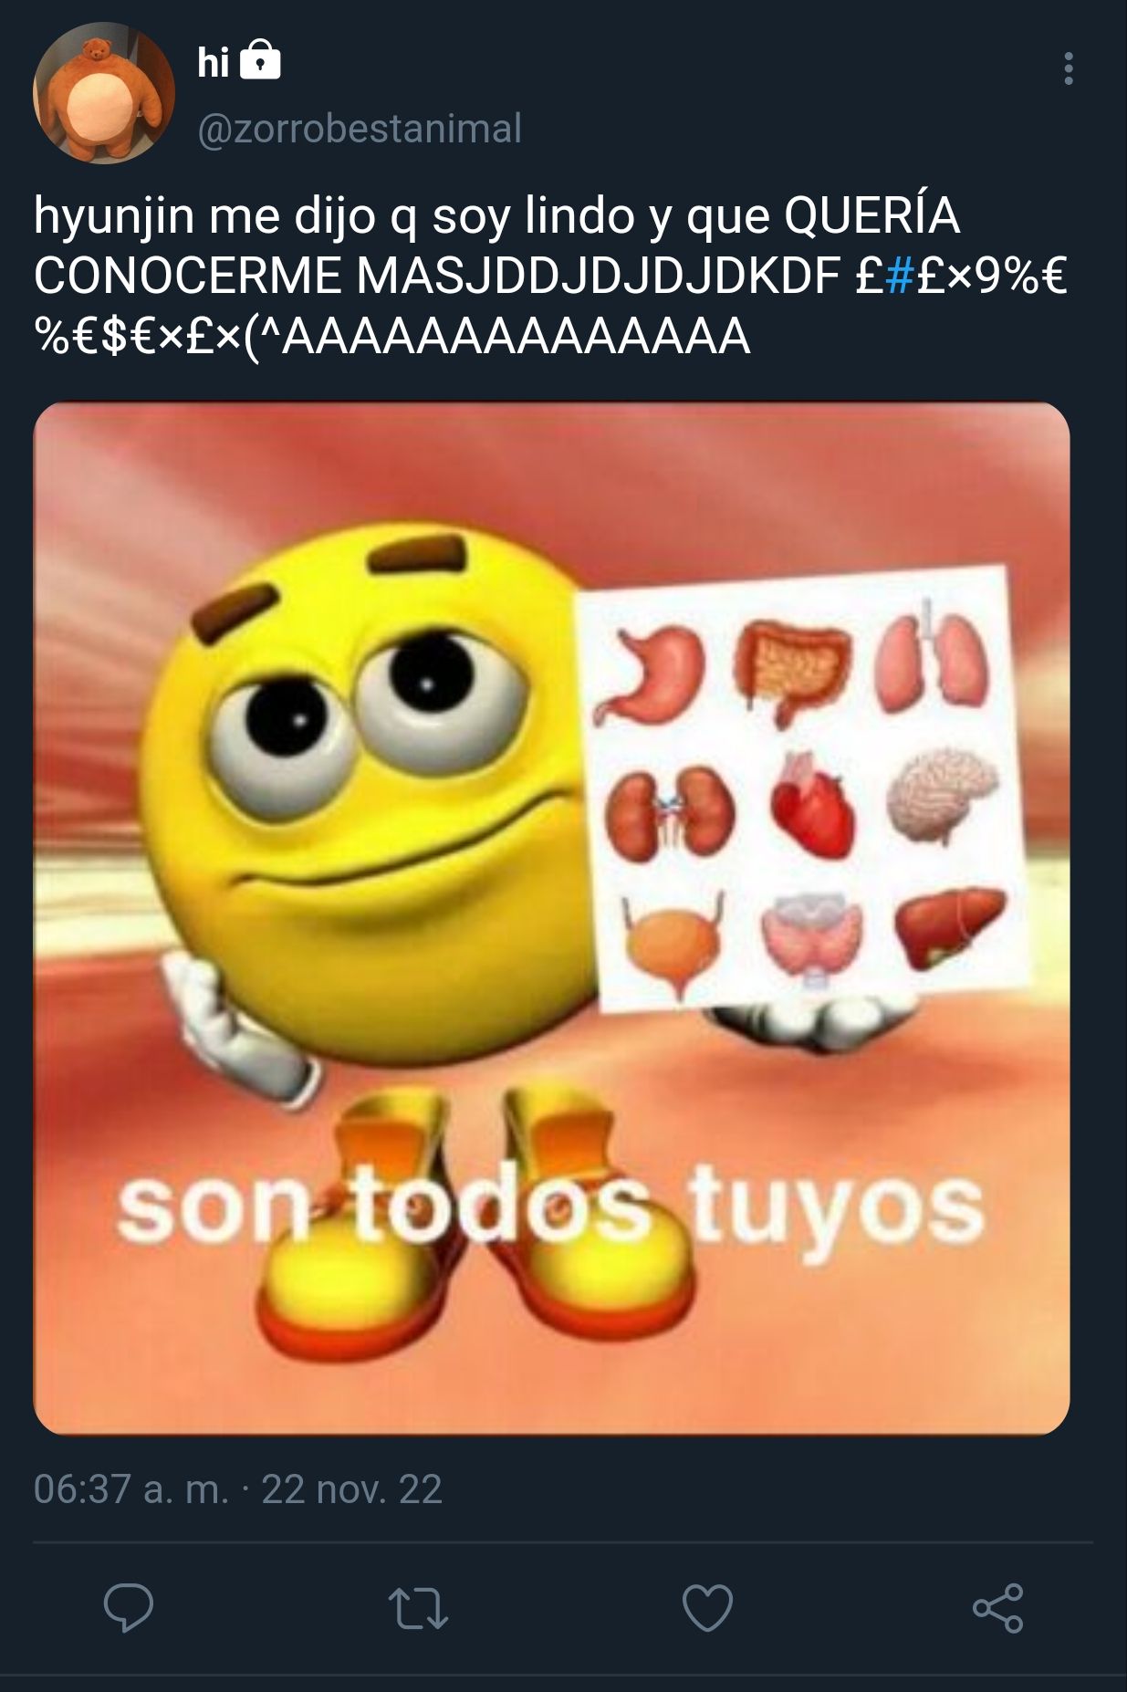
Task: Tap the padlock icon beside the name
Action: point(260,61)
